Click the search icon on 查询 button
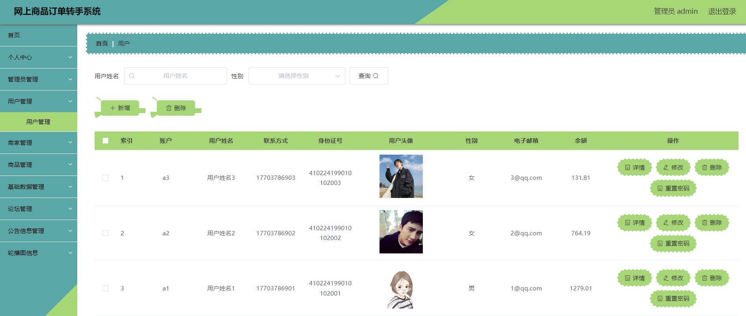746x316 pixels. coord(376,76)
